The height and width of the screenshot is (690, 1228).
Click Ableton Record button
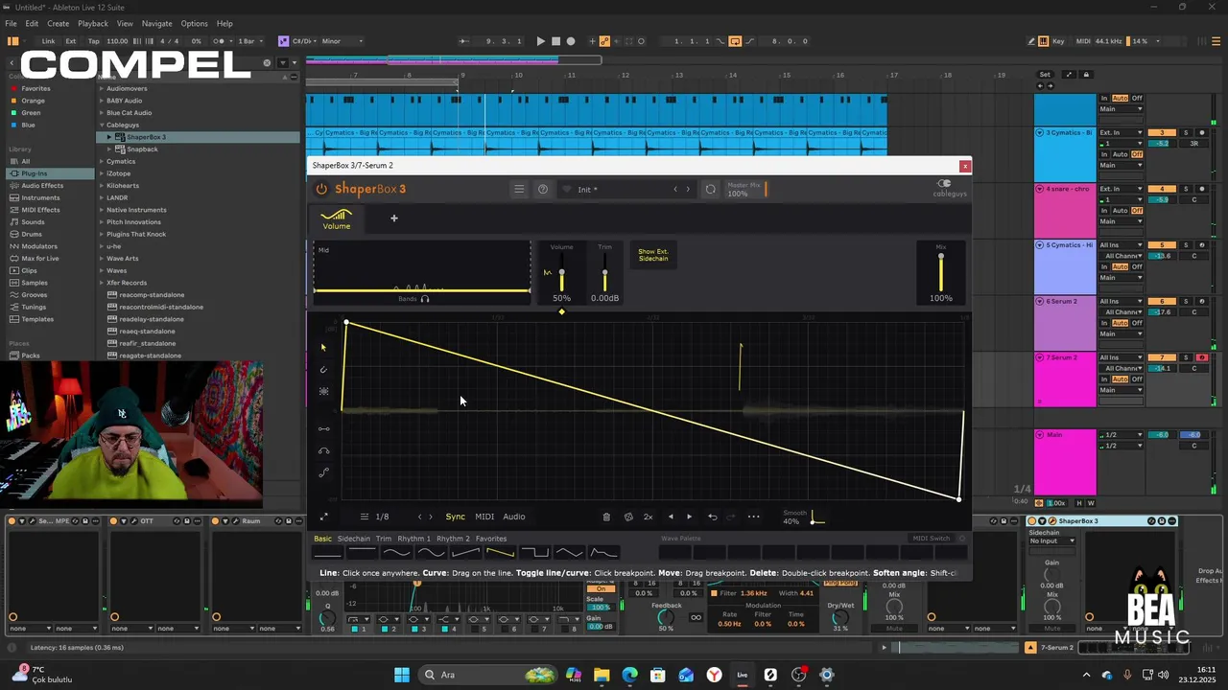[x=571, y=41]
